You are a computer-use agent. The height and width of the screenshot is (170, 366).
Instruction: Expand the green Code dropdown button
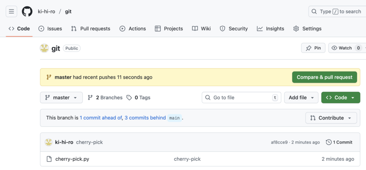click(x=341, y=97)
